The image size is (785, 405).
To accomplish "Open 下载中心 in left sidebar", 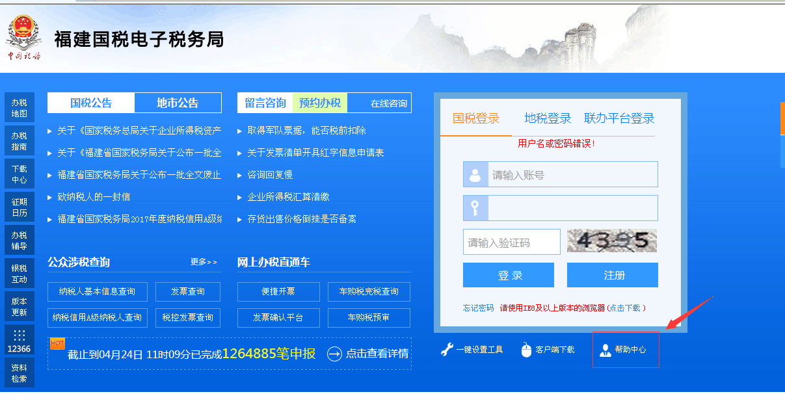I will pyautogui.click(x=20, y=174).
